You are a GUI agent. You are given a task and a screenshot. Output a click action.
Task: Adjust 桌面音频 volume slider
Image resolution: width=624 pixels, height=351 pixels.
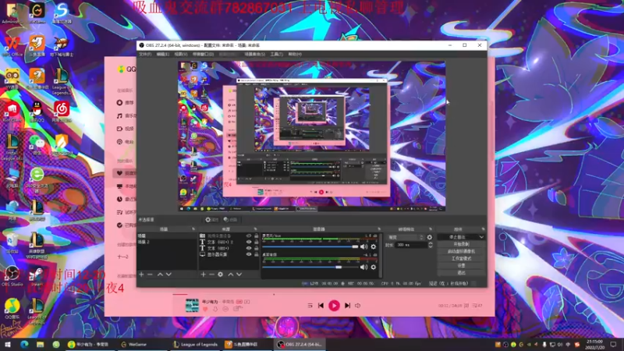(310, 267)
